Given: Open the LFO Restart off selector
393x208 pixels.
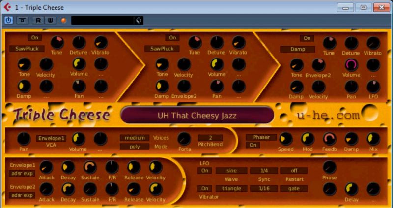Looking at the screenshot, I should 294,171.
